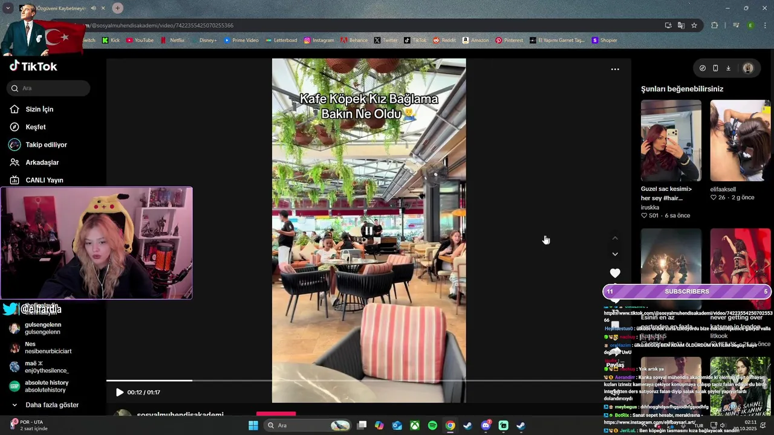
Task: Switch to Chrome in the taskbar
Action: pyautogui.click(x=450, y=425)
